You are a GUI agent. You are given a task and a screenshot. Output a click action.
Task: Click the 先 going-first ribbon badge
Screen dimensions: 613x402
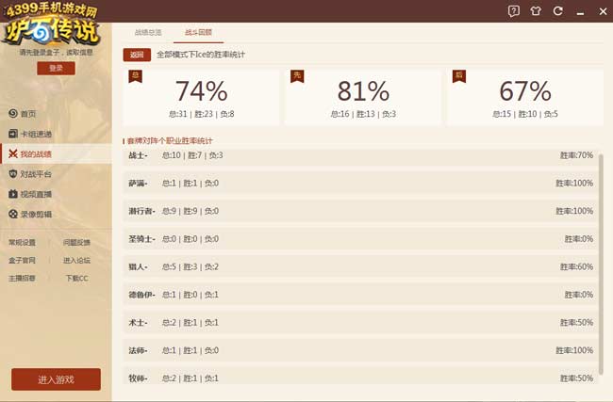[297, 75]
